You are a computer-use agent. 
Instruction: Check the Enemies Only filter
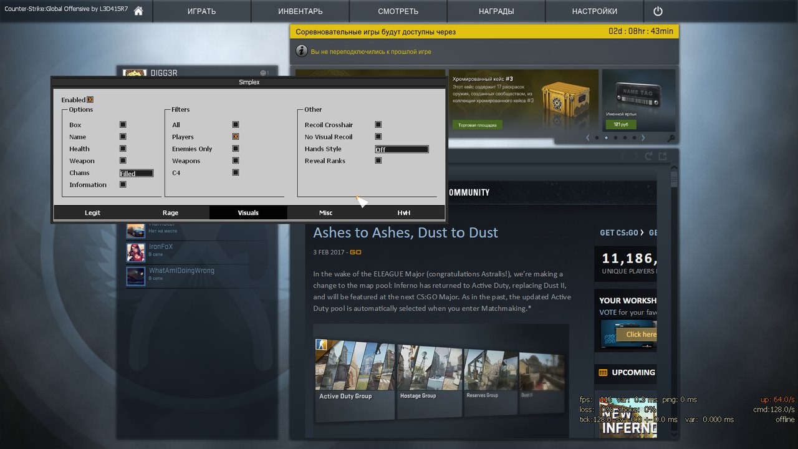coord(236,148)
